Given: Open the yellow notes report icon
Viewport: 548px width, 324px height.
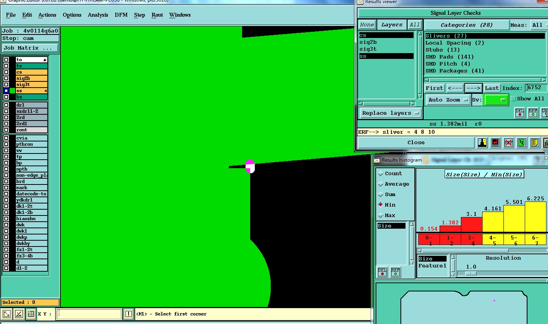Looking at the screenshot, I should 534,143.
